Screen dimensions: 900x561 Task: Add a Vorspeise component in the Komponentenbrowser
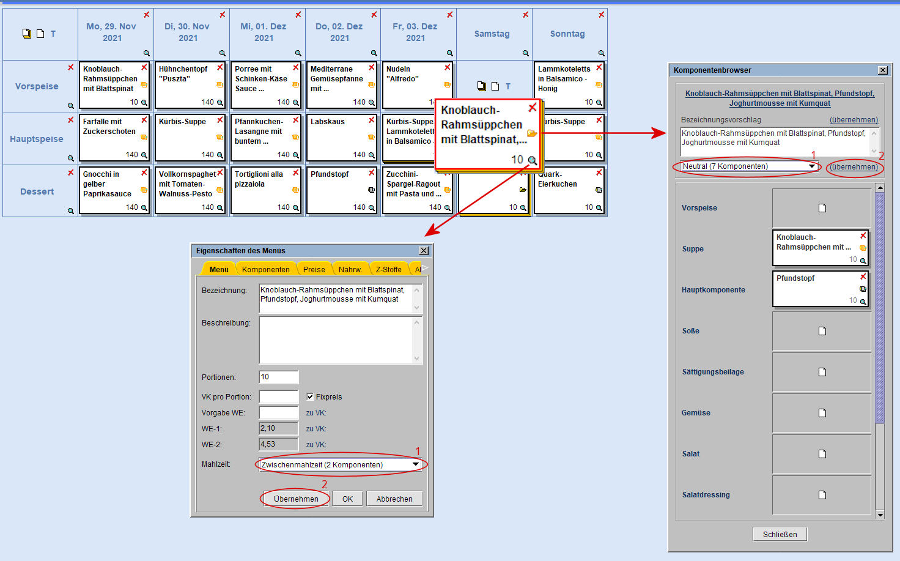click(x=822, y=208)
